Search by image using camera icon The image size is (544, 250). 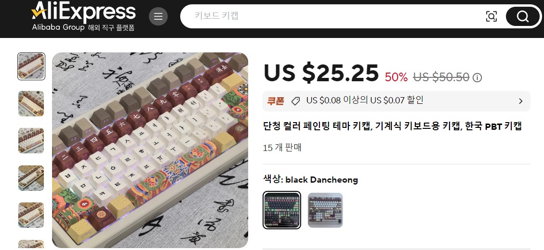491,16
